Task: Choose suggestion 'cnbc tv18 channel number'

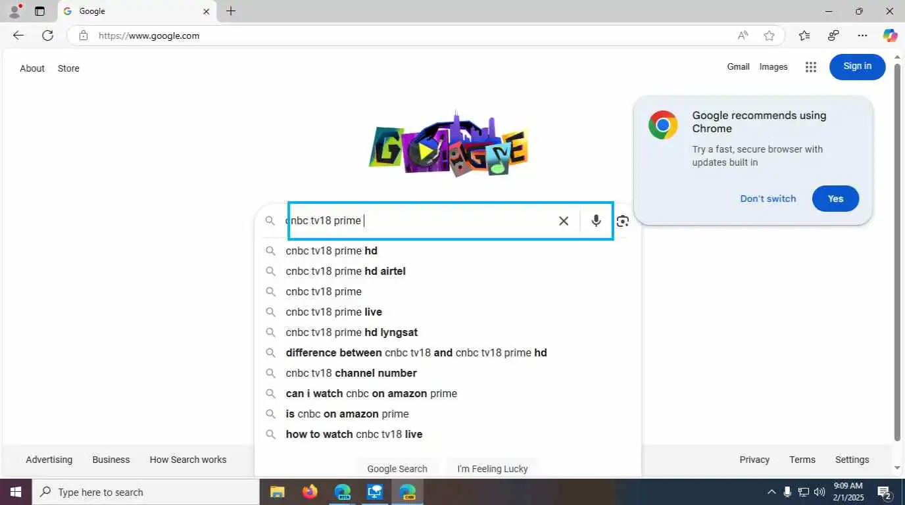Action: pos(447,373)
